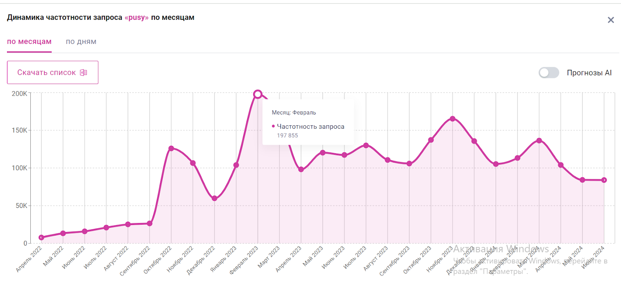Click the Сентябрь 2022 data point
This screenshot has height=284, width=621.
150,223
